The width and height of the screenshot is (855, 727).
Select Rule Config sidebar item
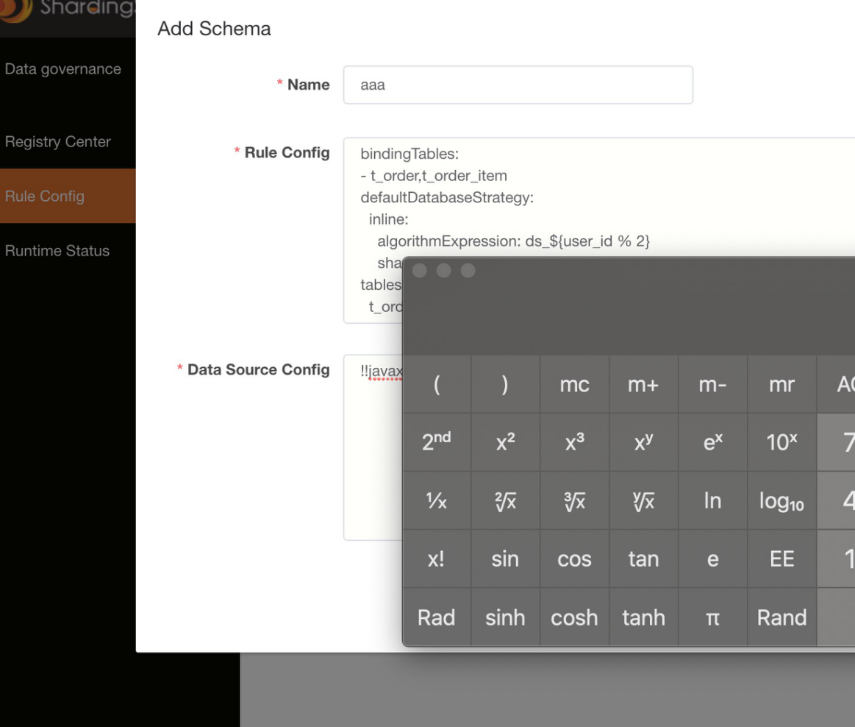point(68,196)
